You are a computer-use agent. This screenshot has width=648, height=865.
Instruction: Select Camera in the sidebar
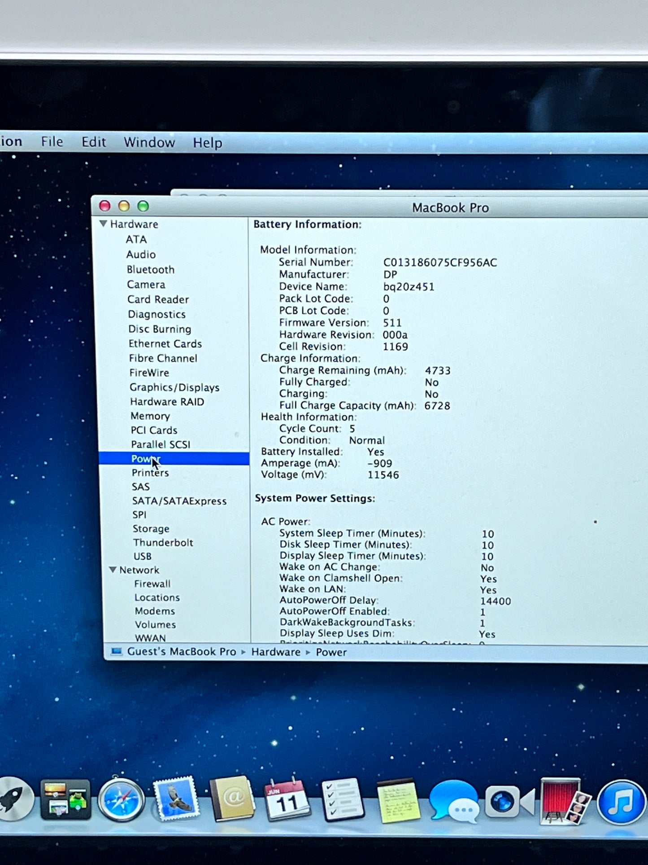coord(146,285)
